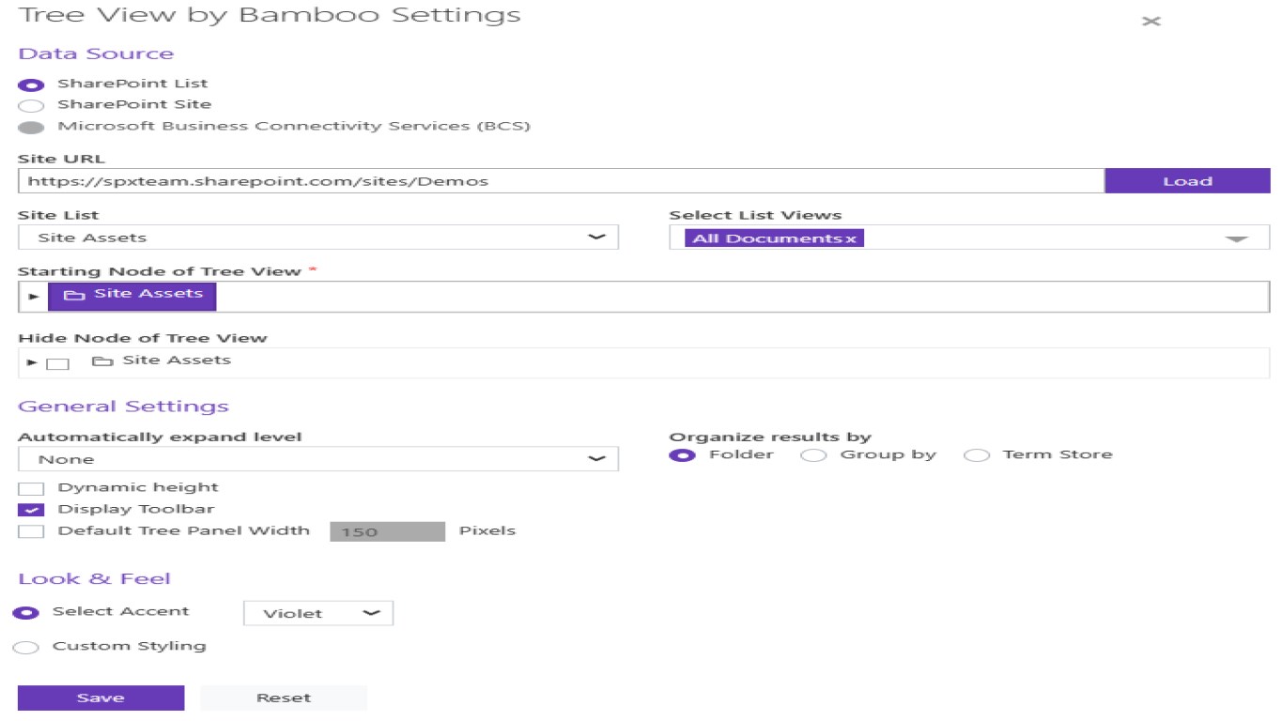1283x721 pixels.
Task: Expand Site Assets in Starting Node tree
Action: coord(33,296)
